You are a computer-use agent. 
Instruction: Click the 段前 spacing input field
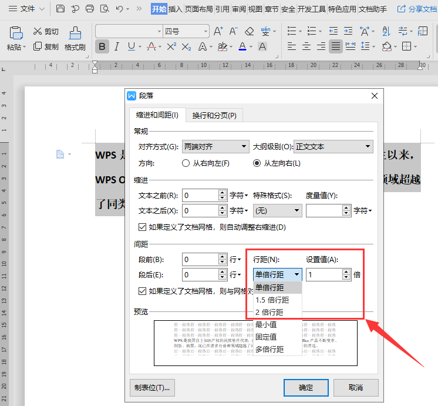tap(200, 260)
